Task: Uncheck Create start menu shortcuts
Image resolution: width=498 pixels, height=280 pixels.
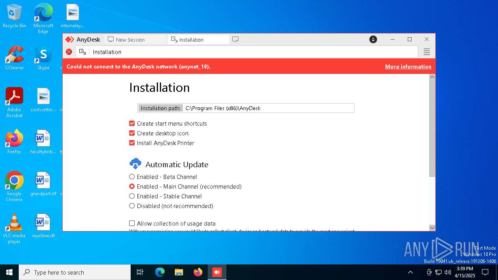Action: (x=132, y=123)
